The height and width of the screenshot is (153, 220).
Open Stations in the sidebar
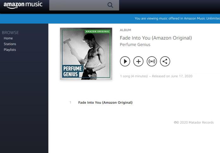point(10,44)
